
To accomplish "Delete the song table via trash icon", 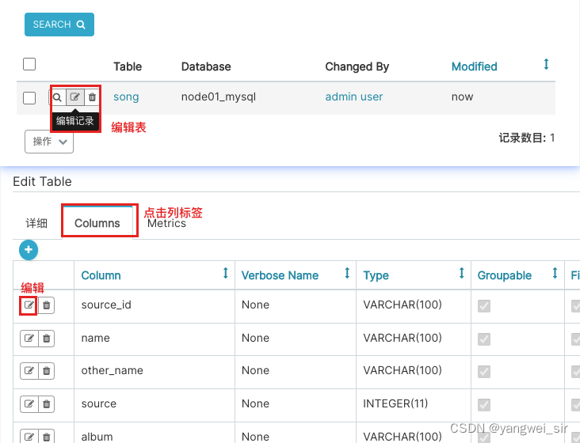I will 92,97.
